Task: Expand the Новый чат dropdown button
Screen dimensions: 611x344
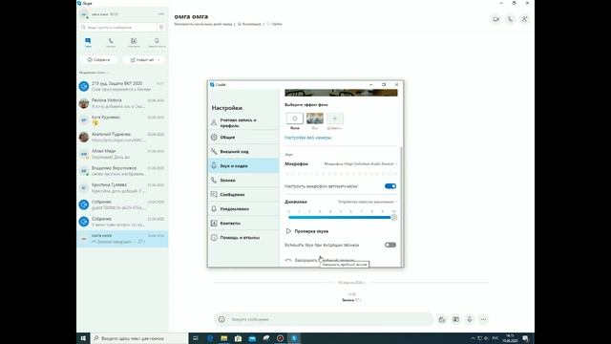Action: tap(158, 60)
